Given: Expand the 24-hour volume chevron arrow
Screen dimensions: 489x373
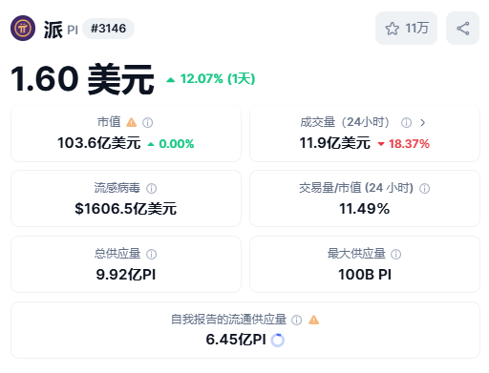Looking at the screenshot, I should pyautogui.click(x=422, y=122).
